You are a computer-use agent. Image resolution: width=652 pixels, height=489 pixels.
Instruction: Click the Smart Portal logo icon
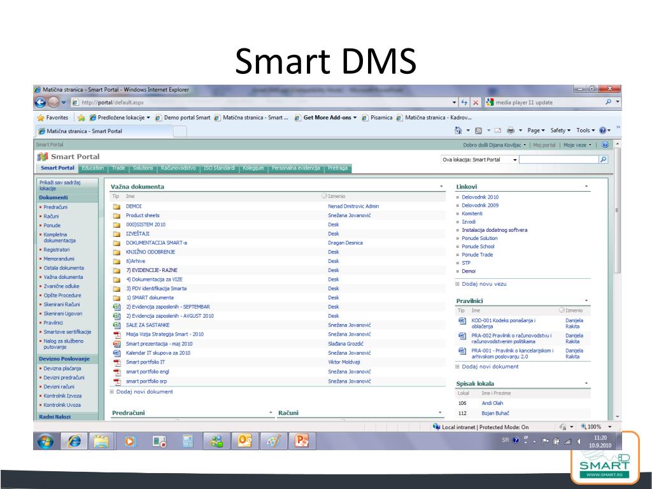[x=43, y=157]
